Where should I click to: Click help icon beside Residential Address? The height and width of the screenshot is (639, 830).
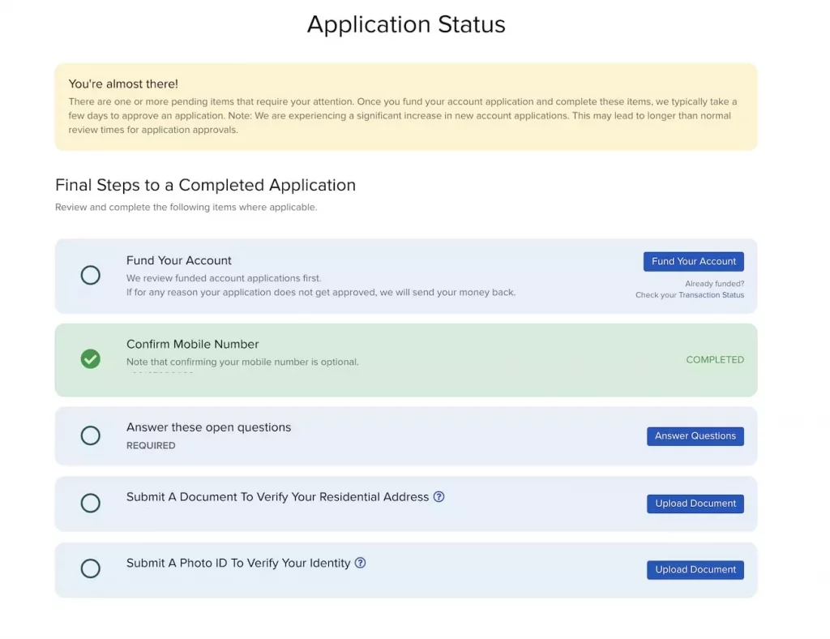coord(439,497)
